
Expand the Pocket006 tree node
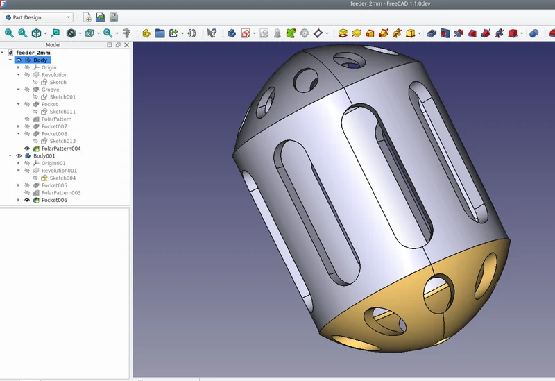point(19,200)
